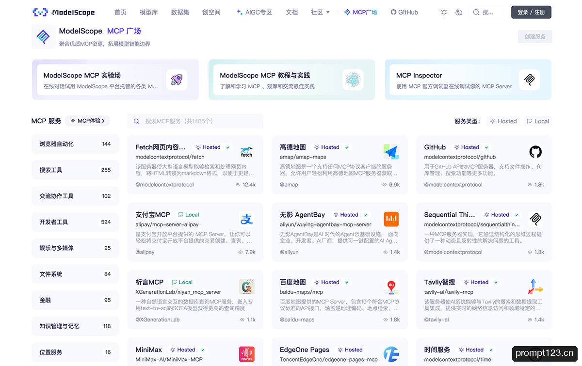
Task: Open ModelScope MCP 教程与实践 banner title
Action: pyautogui.click(x=265, y=76)
